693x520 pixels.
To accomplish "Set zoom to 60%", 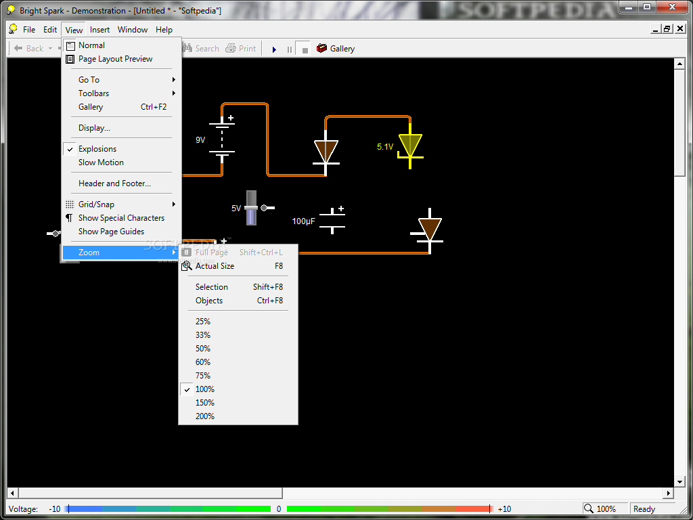I will 238,362.
